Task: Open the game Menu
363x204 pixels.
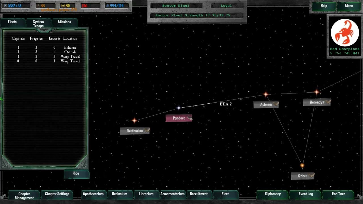Action: tap(349, 6)
